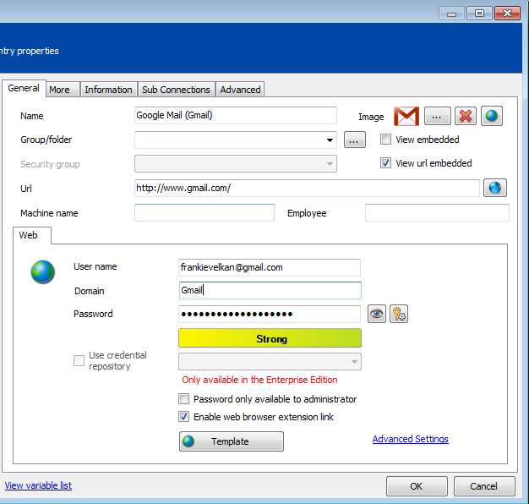Click the Template button
Screen dimensions: 529x504
[232, 441]
